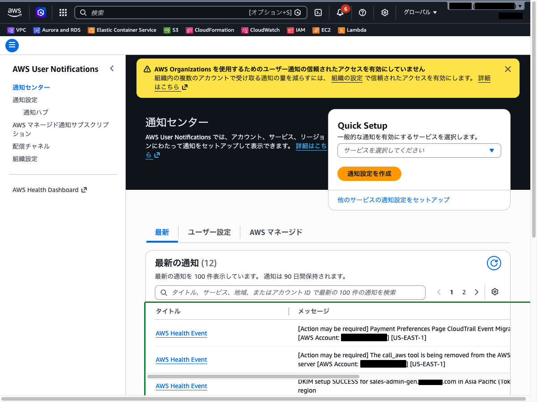Go to notifications page 2
Screen dimensions: 537x402
[464, 292]
